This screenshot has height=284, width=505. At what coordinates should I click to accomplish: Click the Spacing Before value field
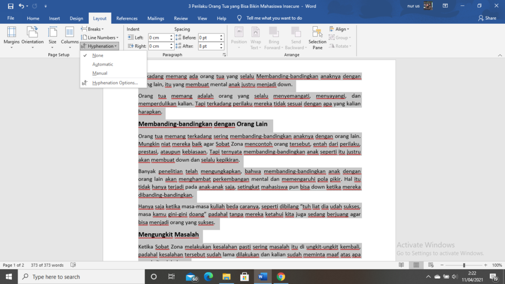[209, 37]
